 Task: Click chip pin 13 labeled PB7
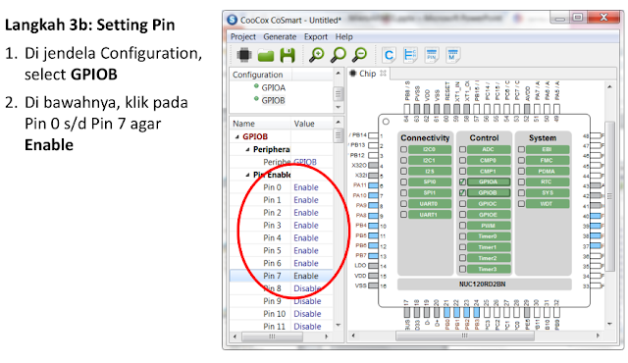coord(373,255)
